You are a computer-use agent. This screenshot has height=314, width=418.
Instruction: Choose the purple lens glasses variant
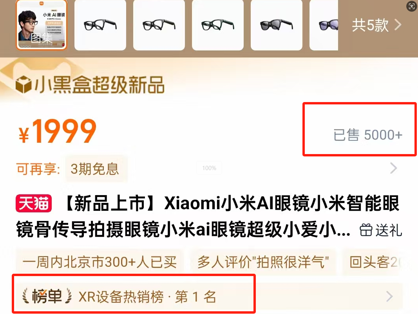pos(324,25)
